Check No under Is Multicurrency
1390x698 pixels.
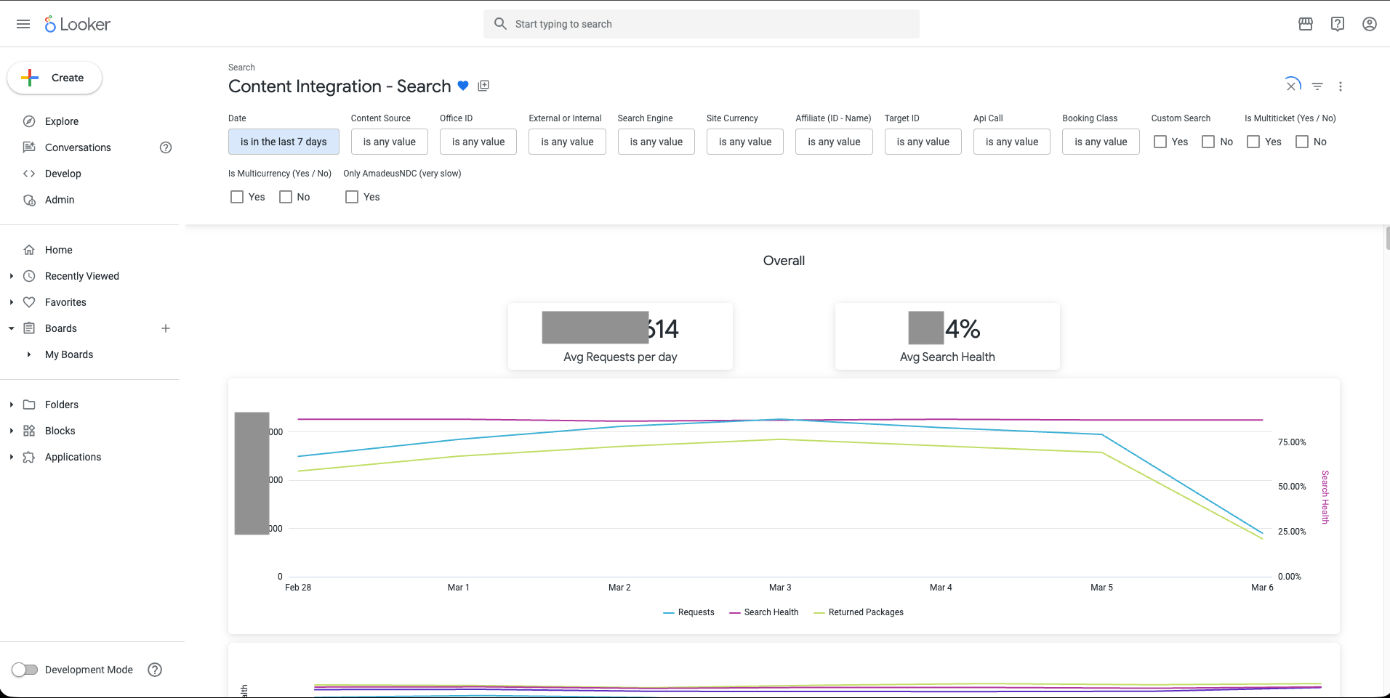(x=286, y=197)
